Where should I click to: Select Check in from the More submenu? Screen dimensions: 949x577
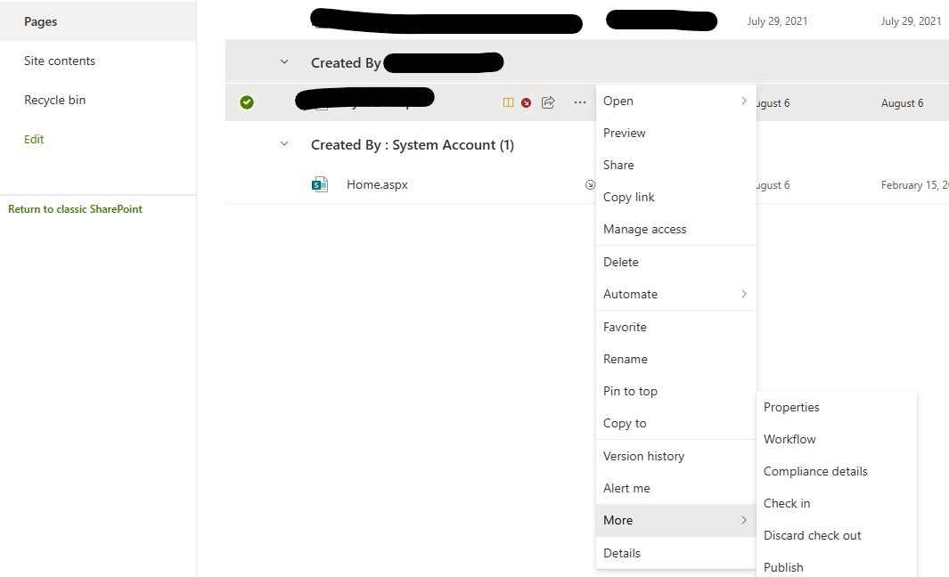tap(787, 503)
